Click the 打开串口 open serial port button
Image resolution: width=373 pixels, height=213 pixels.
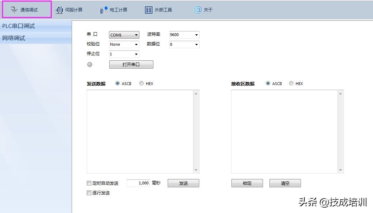(x=131, y=64)
